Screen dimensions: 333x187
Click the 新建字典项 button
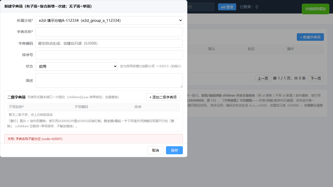coord(310,37)
